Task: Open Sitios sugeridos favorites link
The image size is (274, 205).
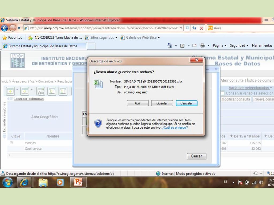Action: 101,37
